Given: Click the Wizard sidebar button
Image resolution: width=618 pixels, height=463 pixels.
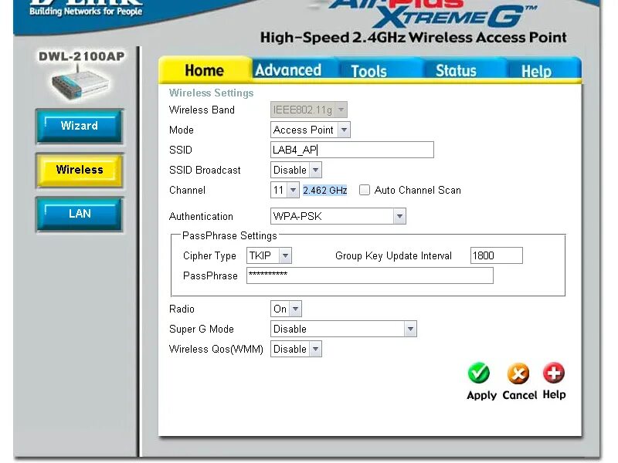Looking at the screenshot, I should tap(80, 126).
